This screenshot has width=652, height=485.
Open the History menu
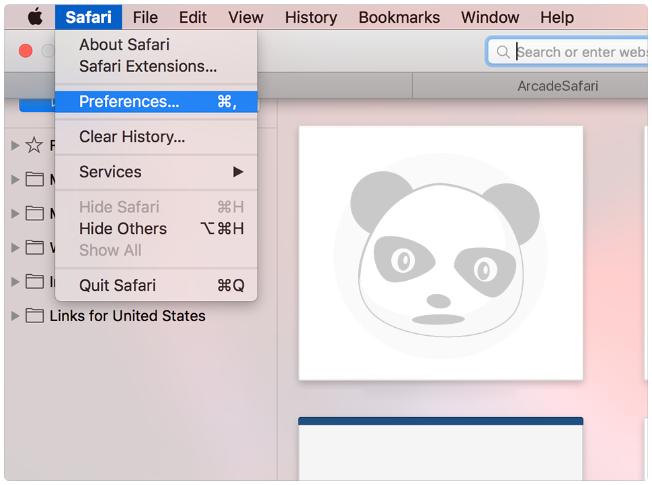tap(311, 17)
